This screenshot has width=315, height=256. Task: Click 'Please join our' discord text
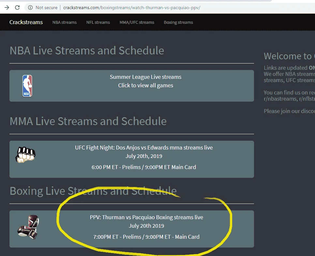pos(282,111)
